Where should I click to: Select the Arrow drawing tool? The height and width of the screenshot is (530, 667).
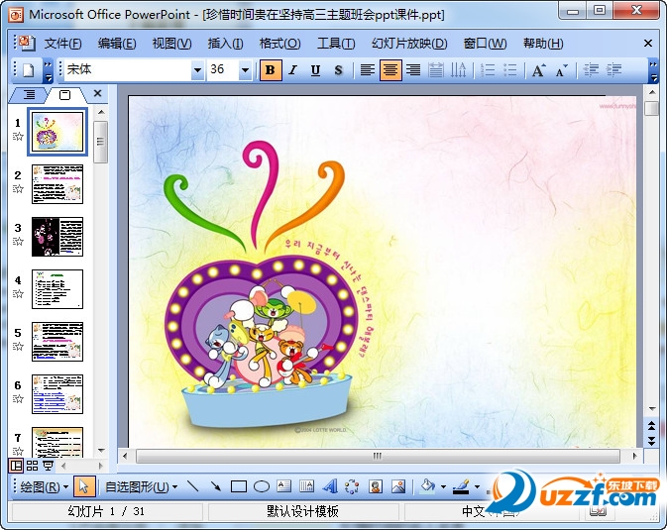coord(216,486)
